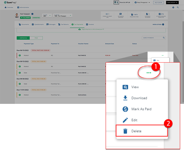
Task: Switch to the Paid payments toggle
Action: click(36, 38)
